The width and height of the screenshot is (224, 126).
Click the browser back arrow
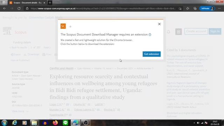(5, 8)
